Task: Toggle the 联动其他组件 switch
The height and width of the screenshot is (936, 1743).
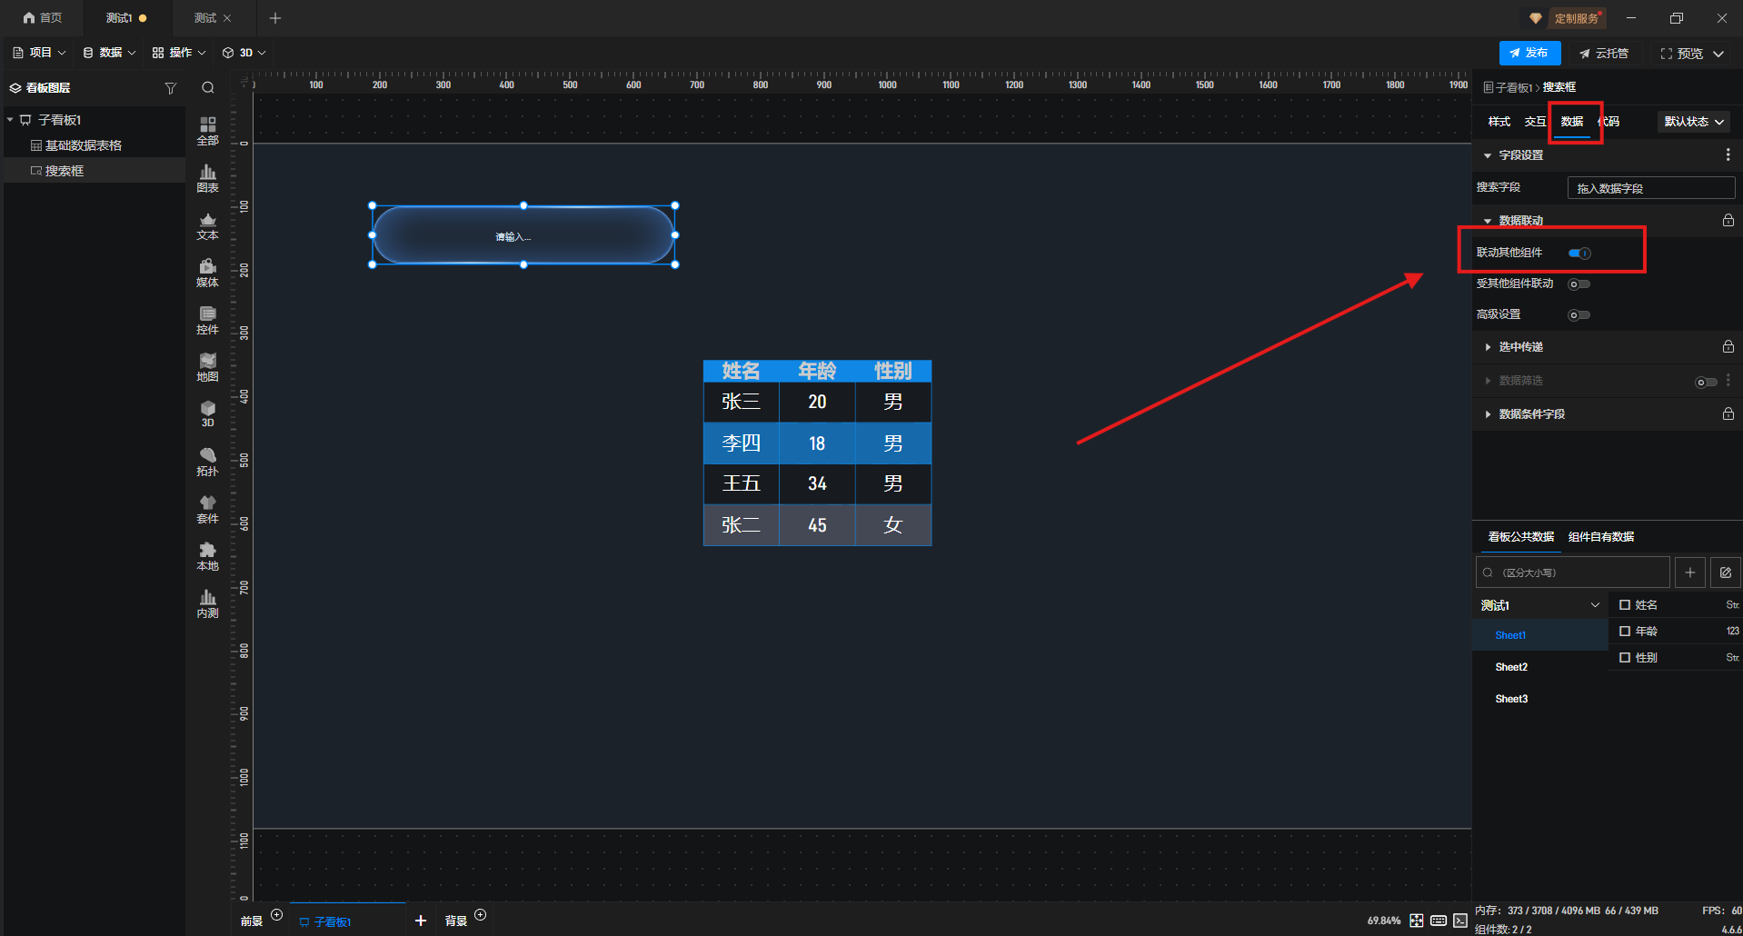Action: tap(1579, 254)
